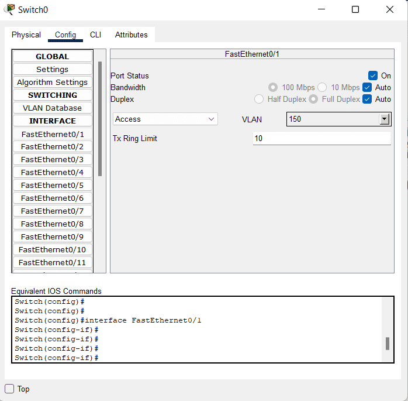Select interface FastEthernet0/7

pyautogui.click(x=52, y=211)
